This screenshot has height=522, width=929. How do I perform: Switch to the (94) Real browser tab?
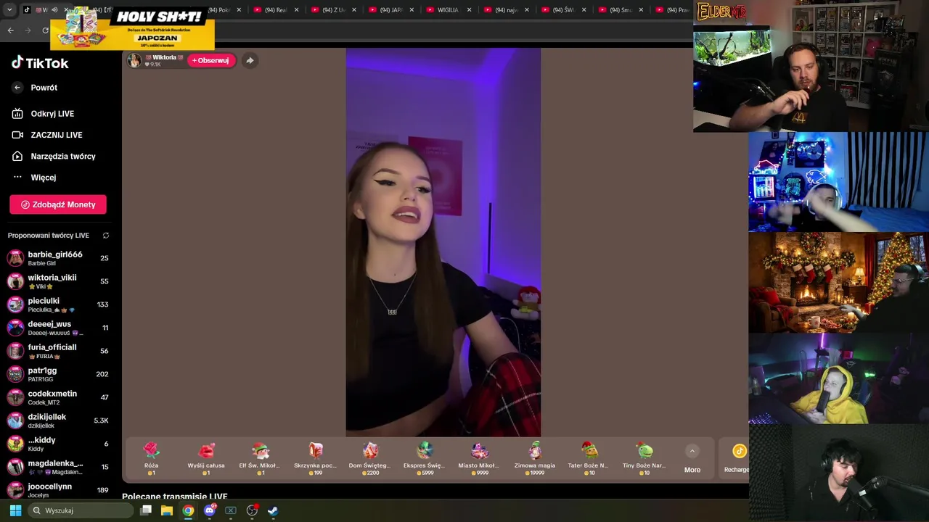276,10
